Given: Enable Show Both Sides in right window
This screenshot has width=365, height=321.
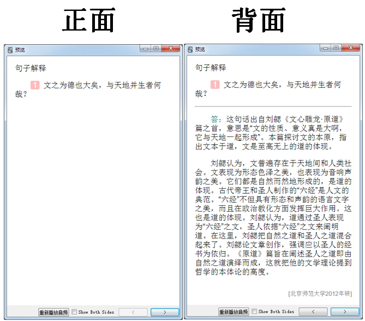Looking at the screenshot, I should point(254,312).
